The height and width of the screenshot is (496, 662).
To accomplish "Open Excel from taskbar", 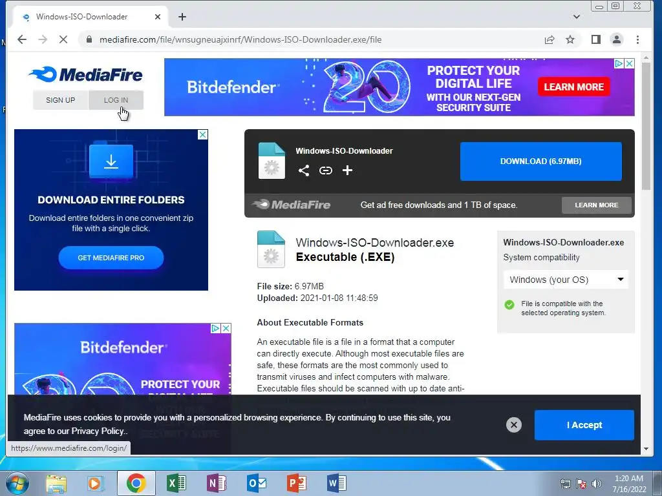I will coord(176,483).
